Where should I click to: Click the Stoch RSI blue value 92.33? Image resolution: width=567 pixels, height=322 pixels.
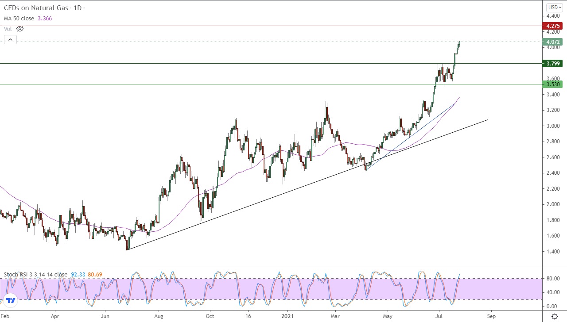click(x=78, y=274)
